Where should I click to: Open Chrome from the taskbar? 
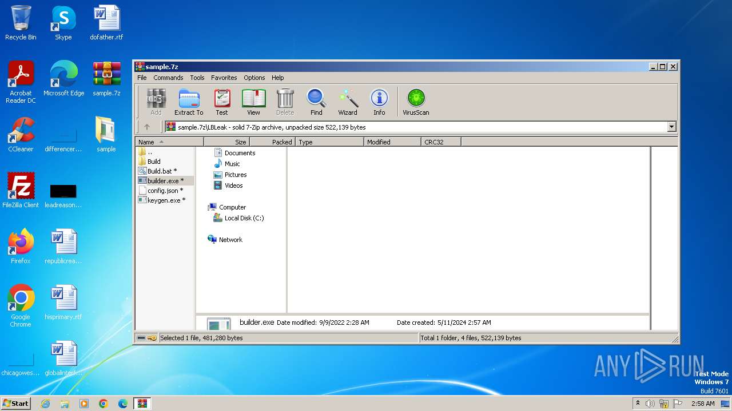(x=104, y=404)
